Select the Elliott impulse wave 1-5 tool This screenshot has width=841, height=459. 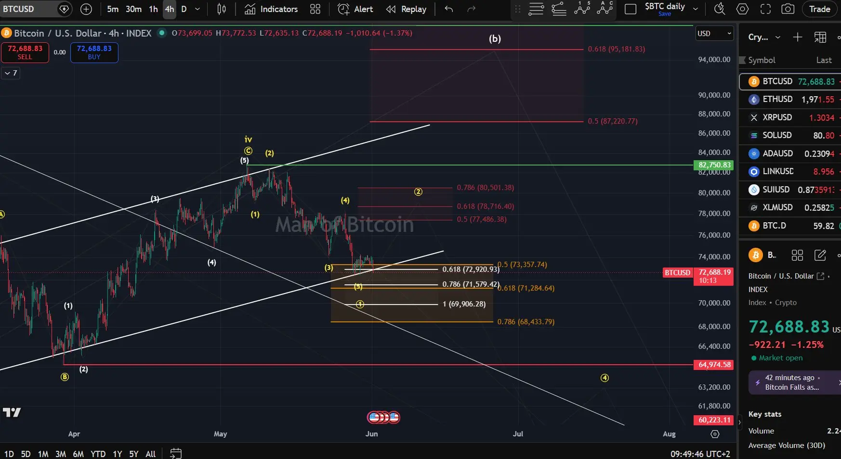(x=582, y=8)
